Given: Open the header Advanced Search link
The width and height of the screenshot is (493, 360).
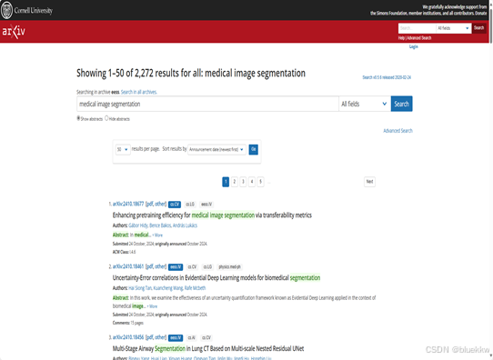Looking at the screenshot, I should click(x=419, y=38).
